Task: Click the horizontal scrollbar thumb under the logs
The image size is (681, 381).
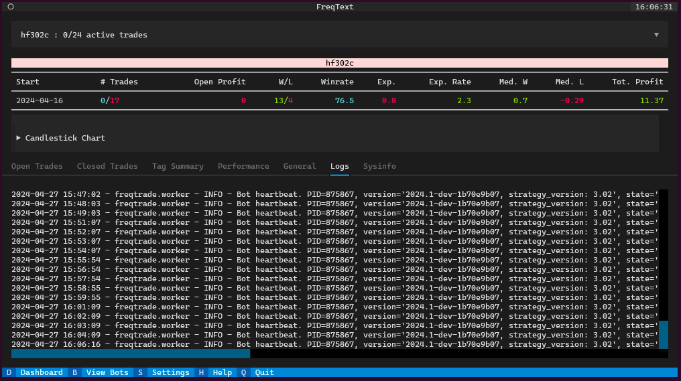Action: (131, 354)
